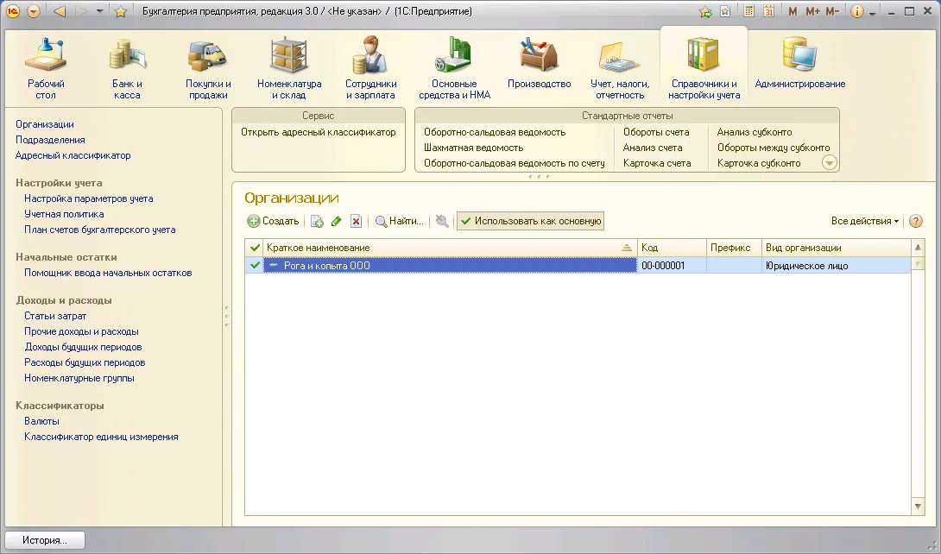The image size is (941, 554).
Task: Open Карточка субконто report
Action: point(759,163)
